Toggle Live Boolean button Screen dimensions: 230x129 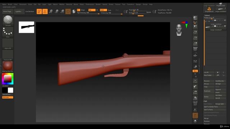pyautogui.click(x=29, y=11)
